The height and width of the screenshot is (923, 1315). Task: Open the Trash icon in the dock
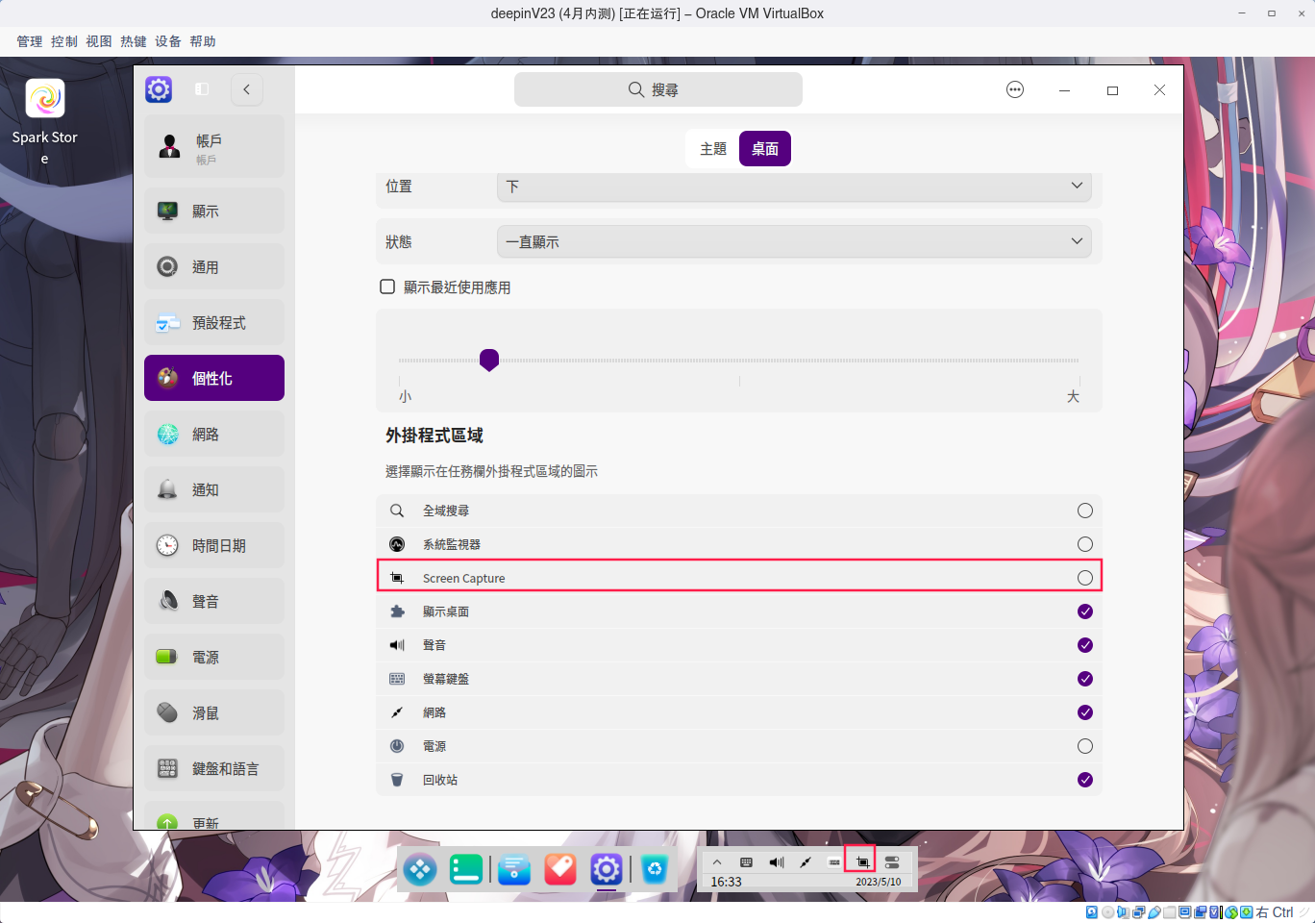[655, 869]
